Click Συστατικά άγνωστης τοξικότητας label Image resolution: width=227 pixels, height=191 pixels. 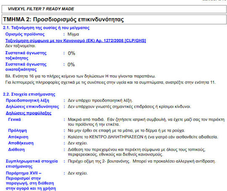pos(26,56)
